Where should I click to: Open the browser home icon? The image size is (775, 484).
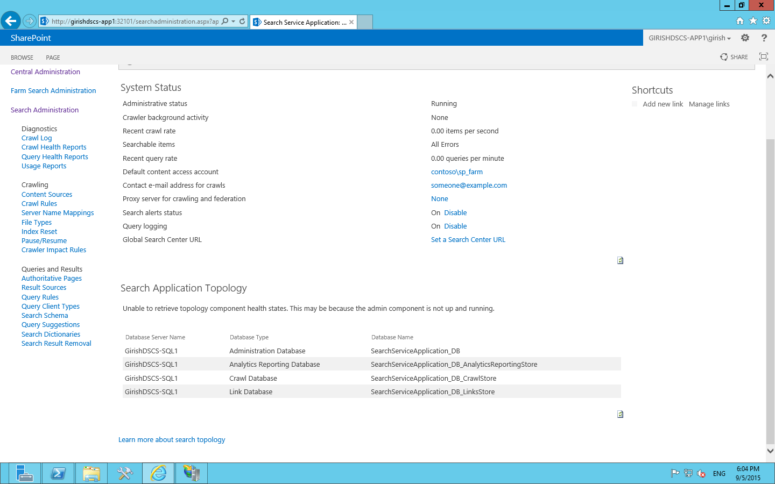(x=740, y=21)
